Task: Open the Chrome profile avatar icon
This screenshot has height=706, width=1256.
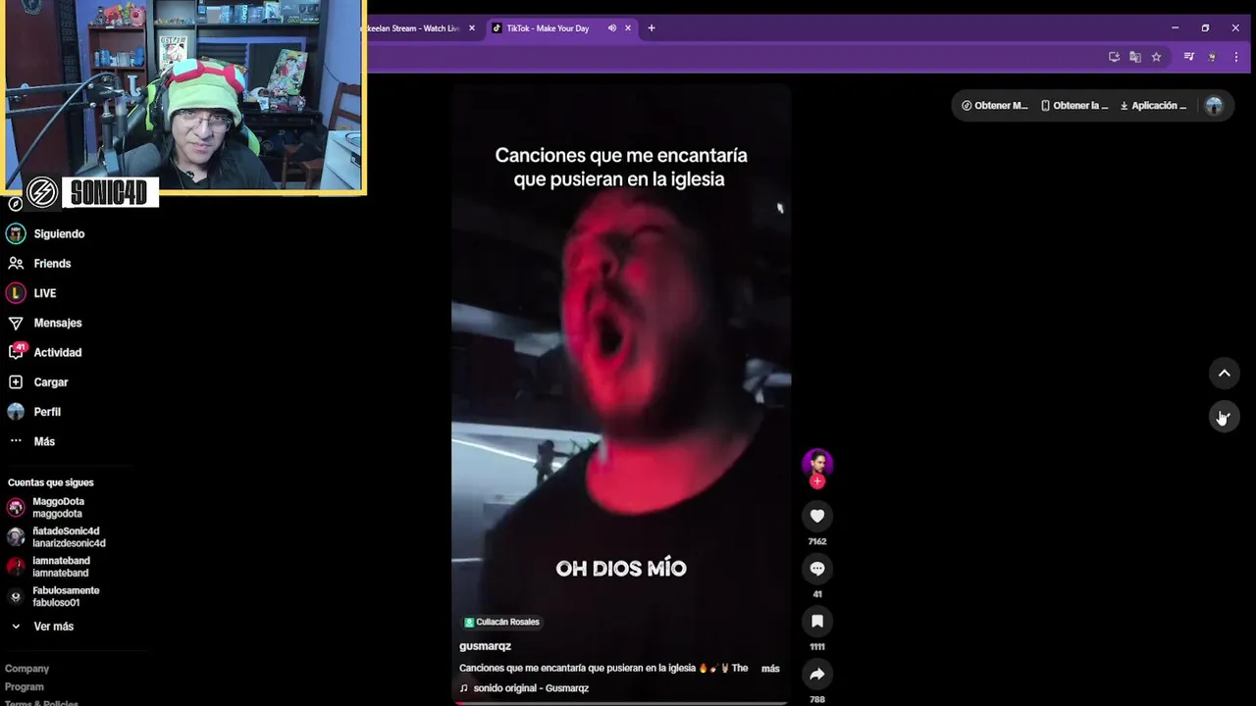Action: coord(1212,57)
